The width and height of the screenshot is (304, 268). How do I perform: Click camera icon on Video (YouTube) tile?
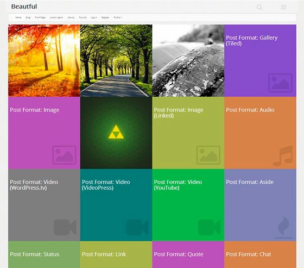(209, 227)
